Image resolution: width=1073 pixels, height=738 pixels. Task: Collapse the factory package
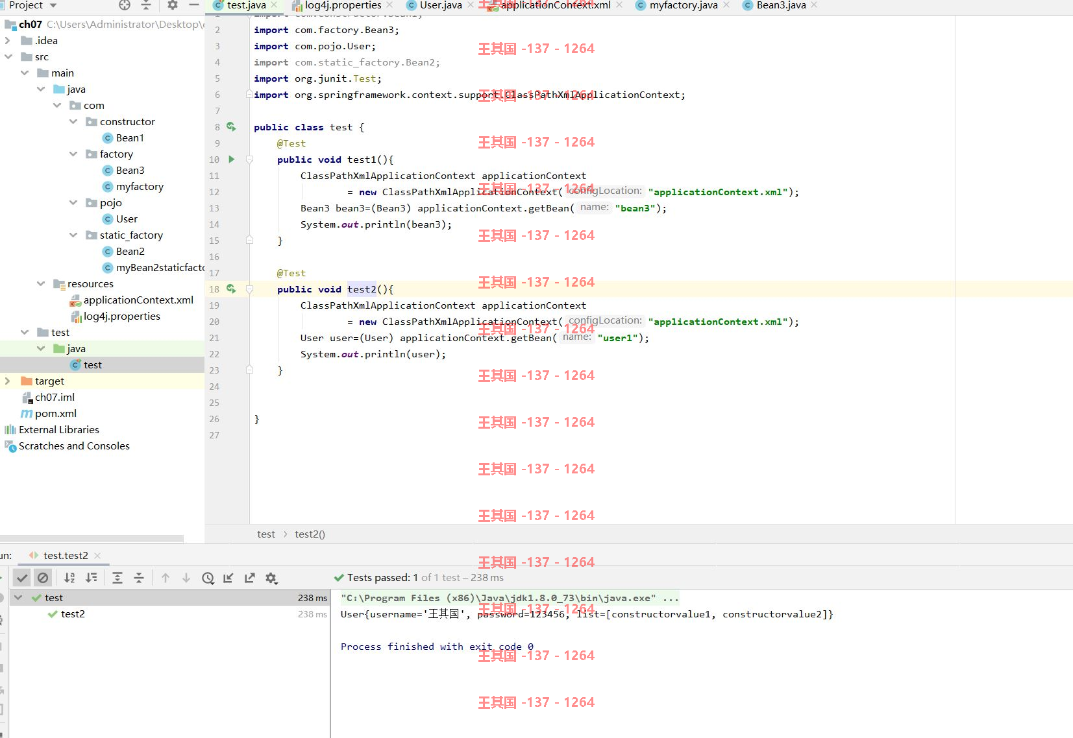click(73, 154)
